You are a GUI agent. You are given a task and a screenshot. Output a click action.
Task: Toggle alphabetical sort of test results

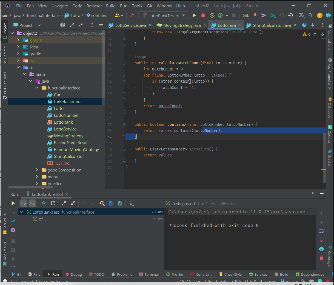(x=44, y=203)
